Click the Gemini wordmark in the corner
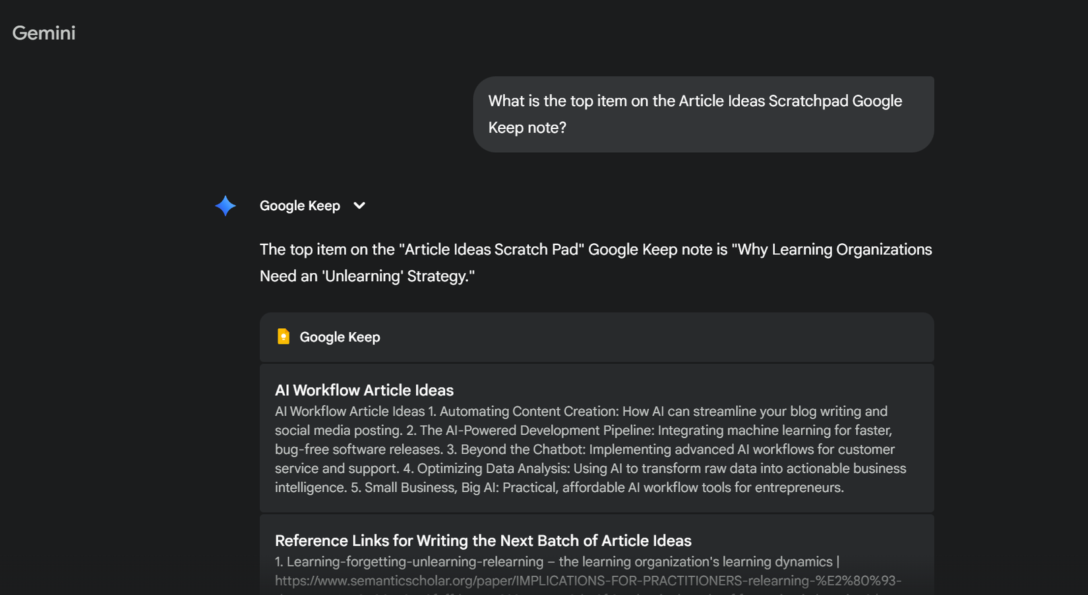This screenshot has width=1088, height=595. point(44,32)
